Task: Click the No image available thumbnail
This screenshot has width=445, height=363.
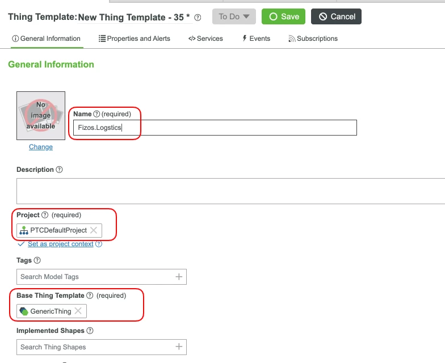Action: coord(41,116)
